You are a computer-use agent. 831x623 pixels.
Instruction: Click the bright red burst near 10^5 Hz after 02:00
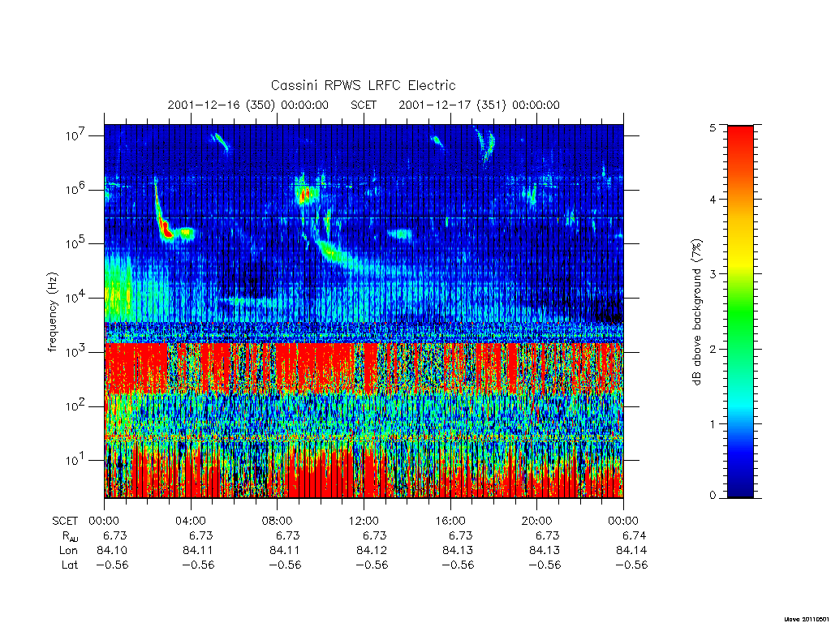coord(167,230)
